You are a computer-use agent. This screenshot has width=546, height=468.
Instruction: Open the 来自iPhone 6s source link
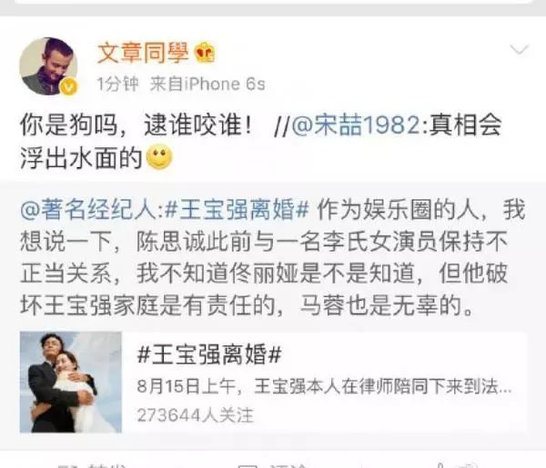(207, 85)
